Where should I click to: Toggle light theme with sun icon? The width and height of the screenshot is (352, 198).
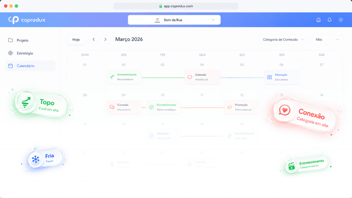(341, 20)
